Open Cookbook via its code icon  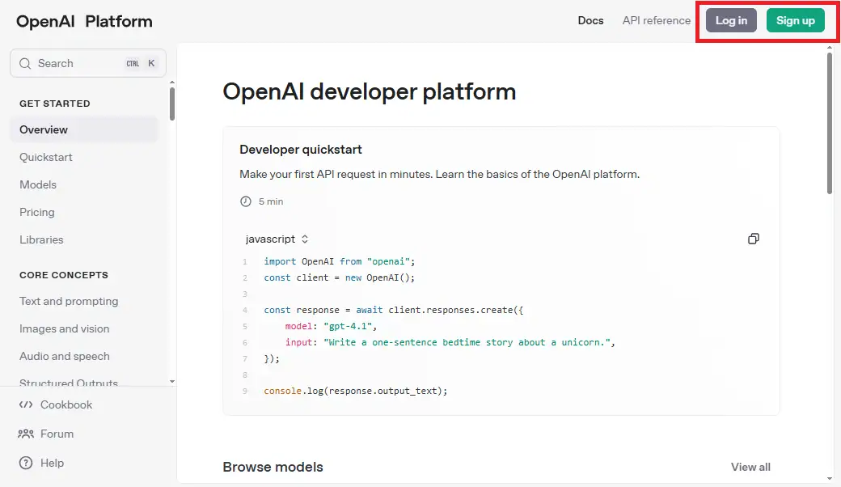coord(26,404)
